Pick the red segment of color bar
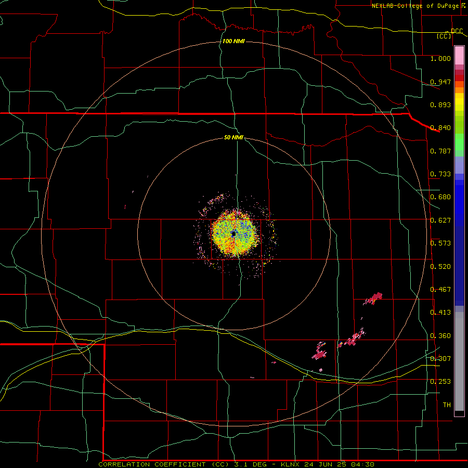 click(x=459, y=78)
